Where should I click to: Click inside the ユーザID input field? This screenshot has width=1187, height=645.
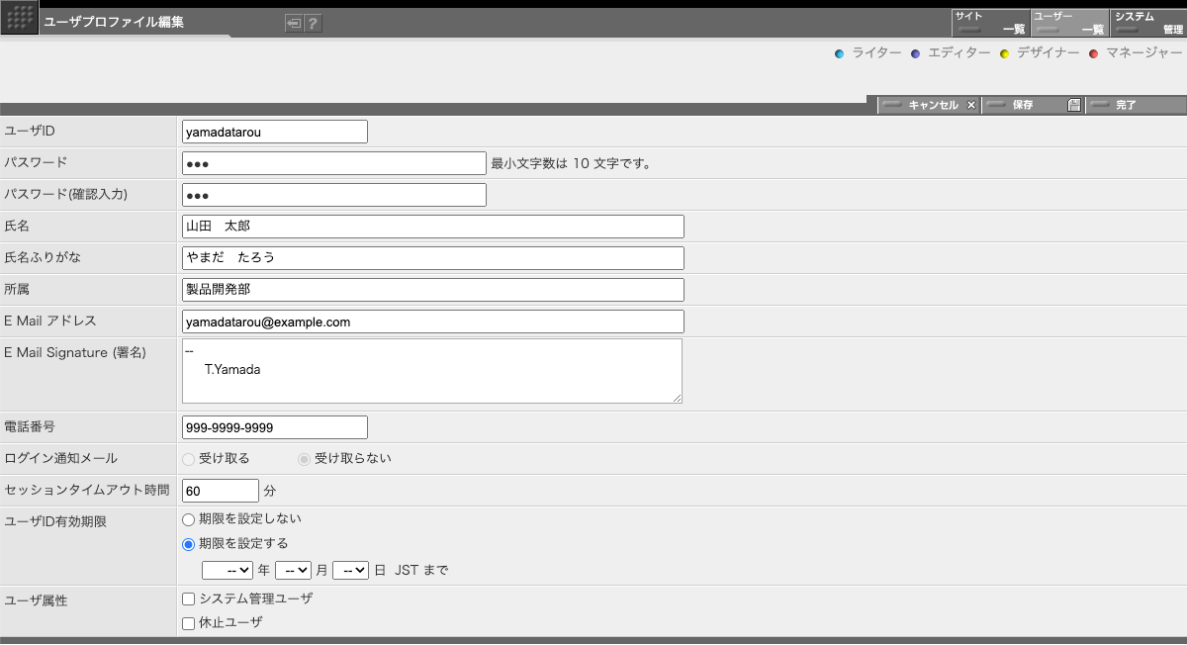click(274, 131)
